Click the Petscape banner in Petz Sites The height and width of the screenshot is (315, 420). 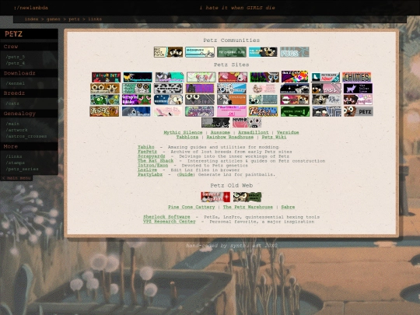pos(325,78)
